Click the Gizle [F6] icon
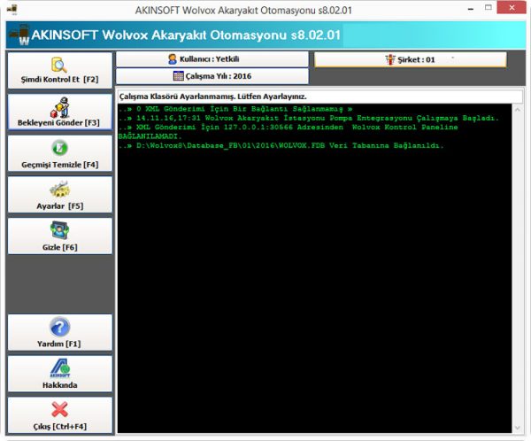 [59, 230]
